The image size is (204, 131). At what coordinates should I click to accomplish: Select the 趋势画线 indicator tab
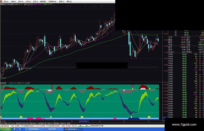coord(56,123)
